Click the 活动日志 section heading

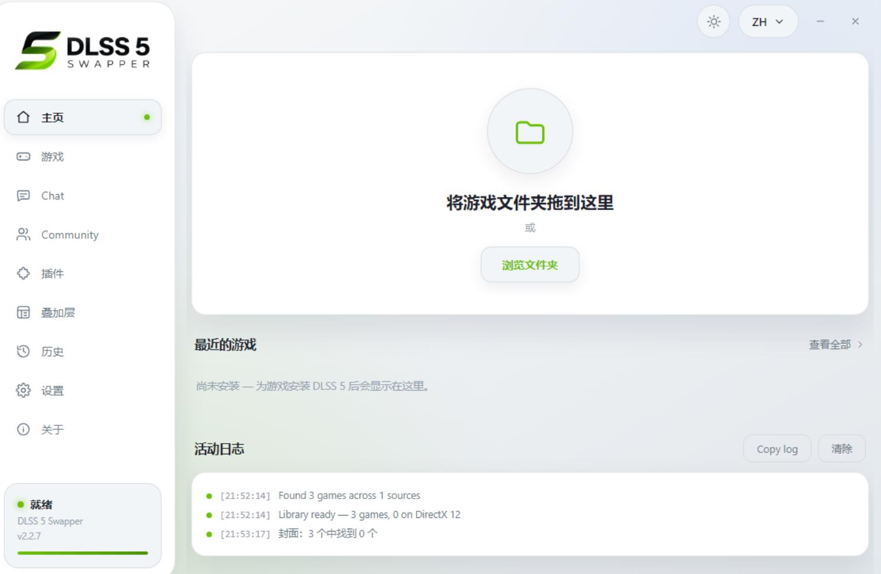point(219,449)
